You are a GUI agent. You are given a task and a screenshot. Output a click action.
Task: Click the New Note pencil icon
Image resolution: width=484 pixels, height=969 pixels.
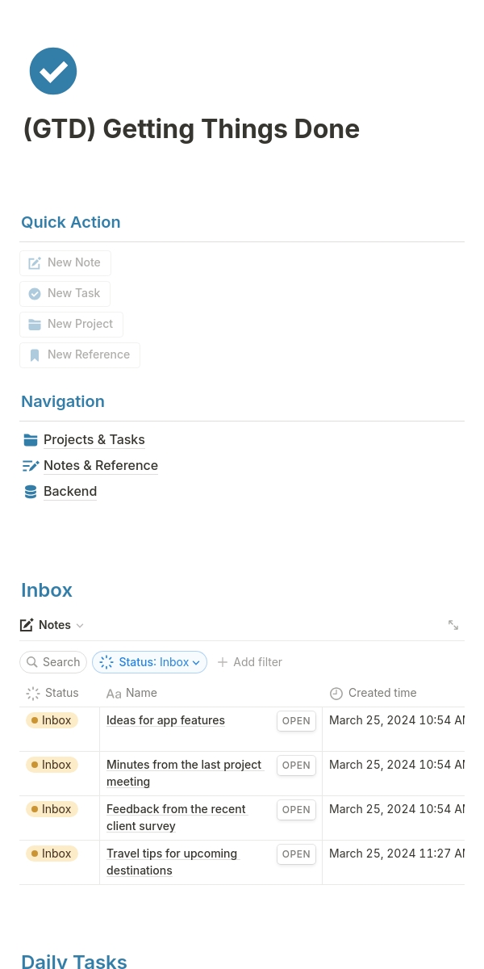(35, 263)
